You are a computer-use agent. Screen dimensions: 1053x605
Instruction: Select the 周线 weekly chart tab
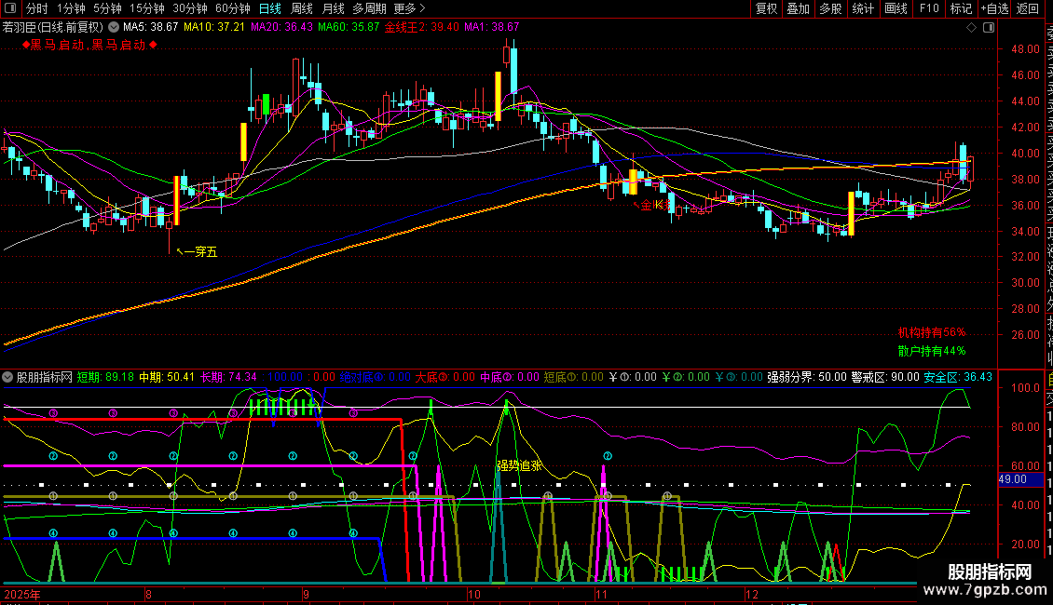pos(302,8)
